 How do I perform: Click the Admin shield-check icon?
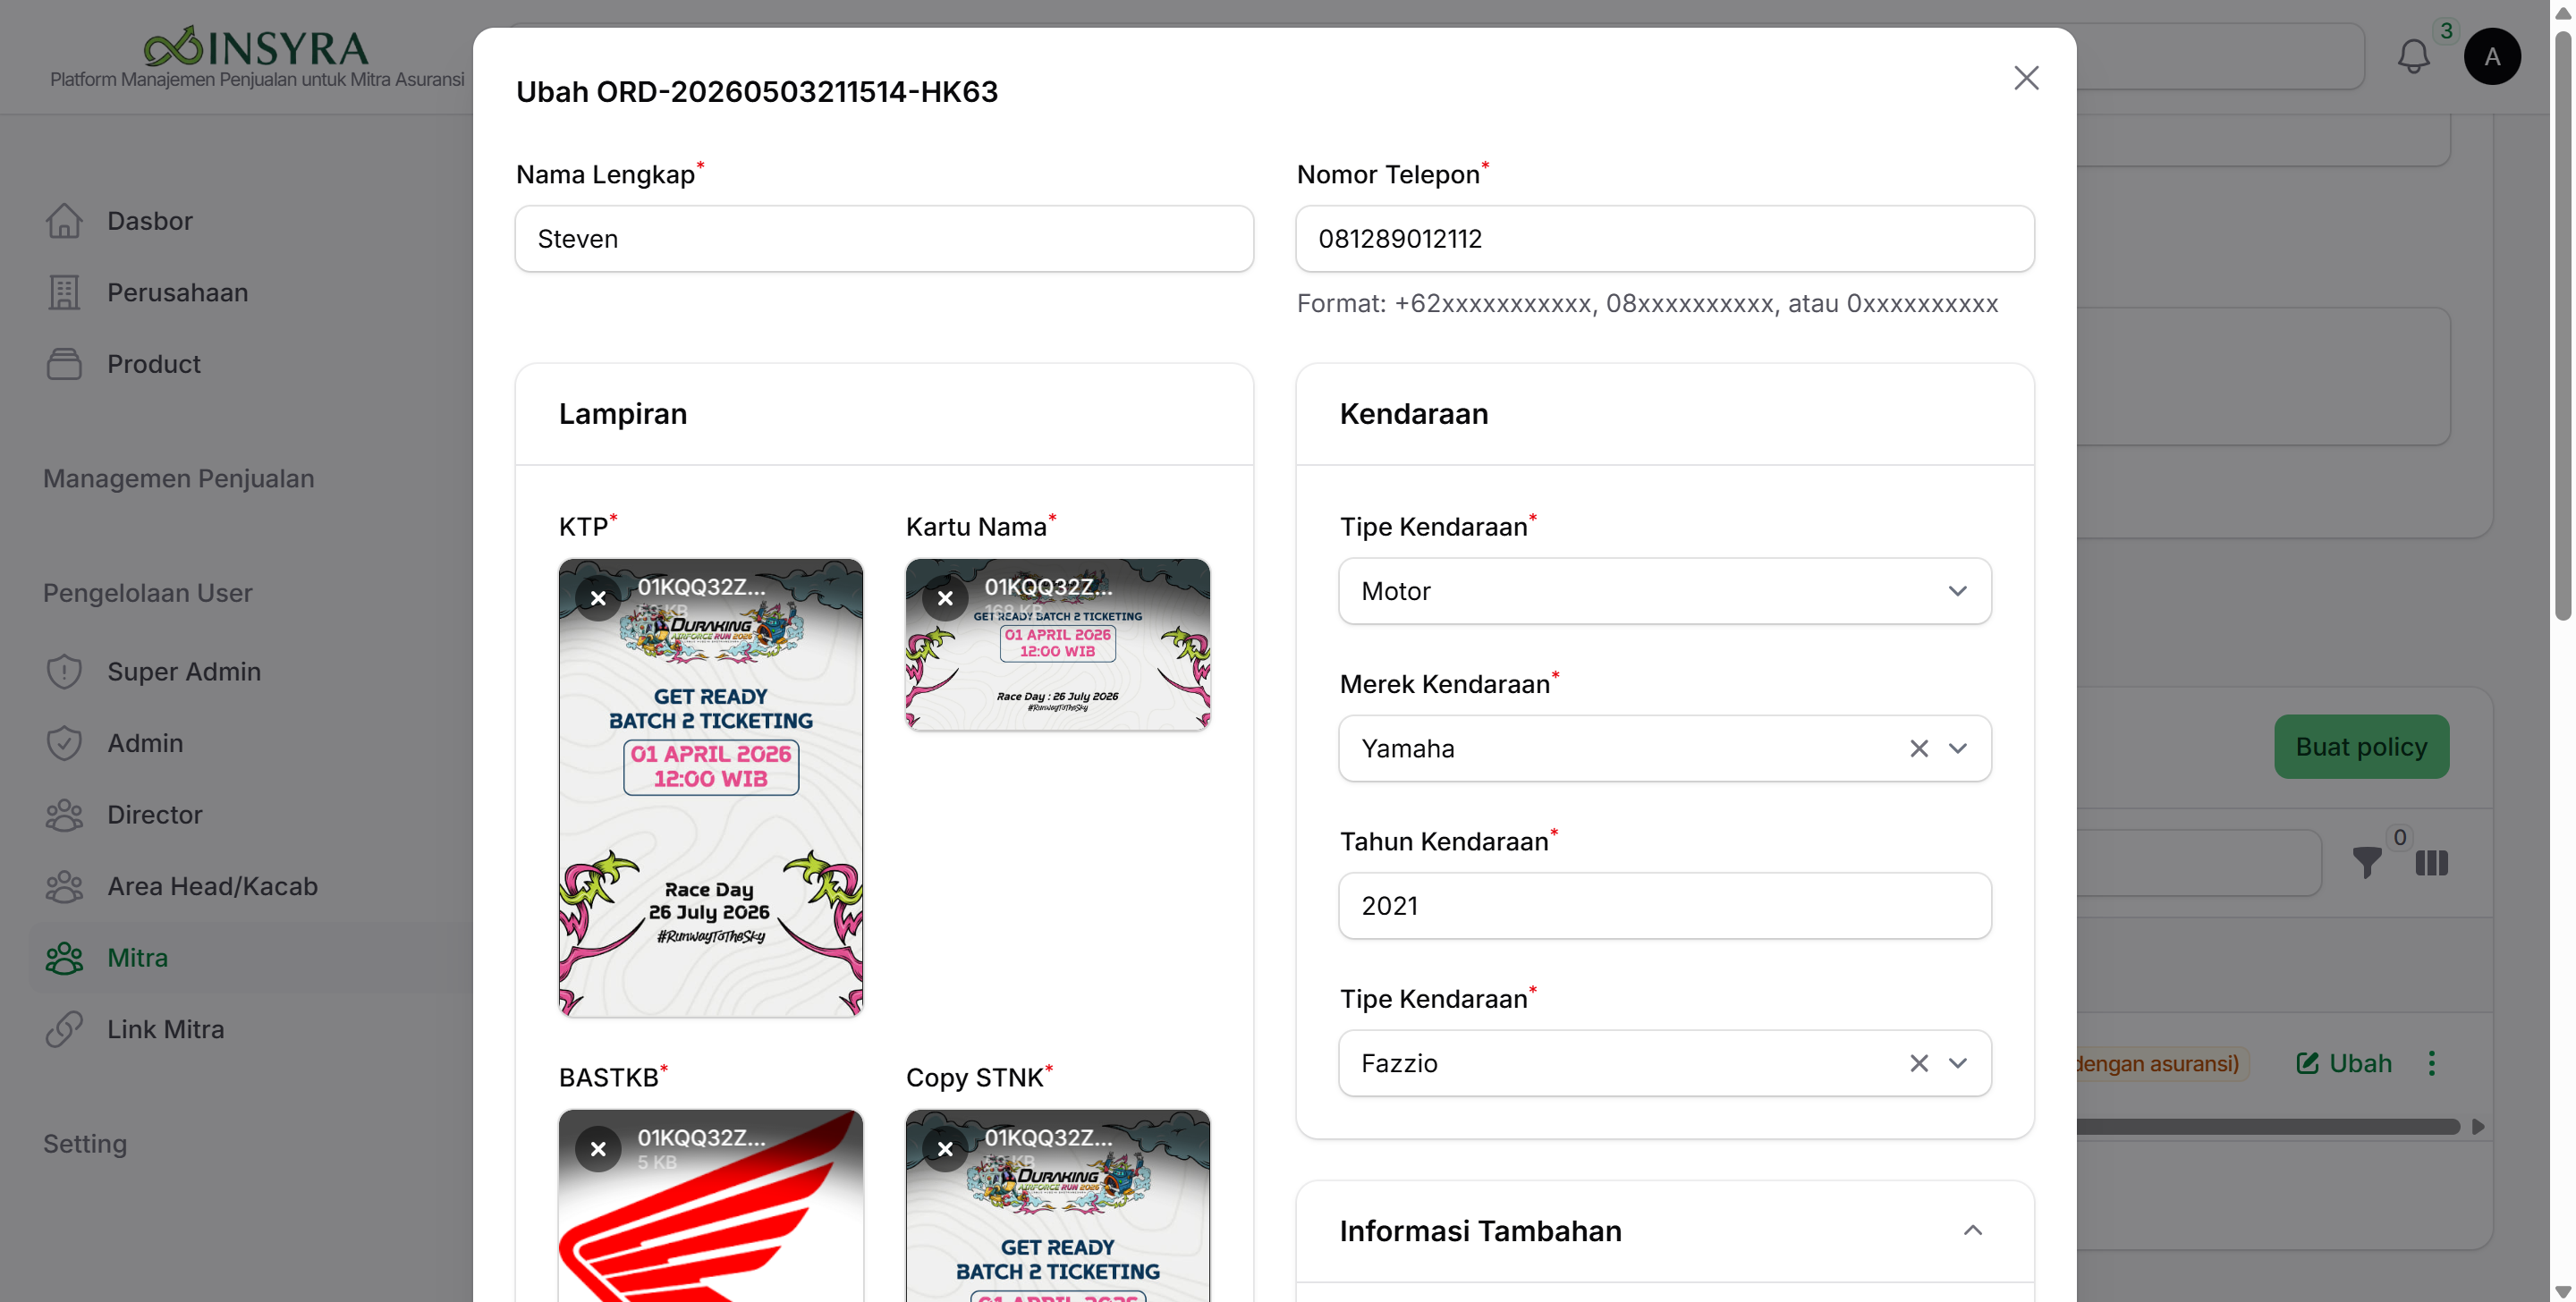click(64, 743)
